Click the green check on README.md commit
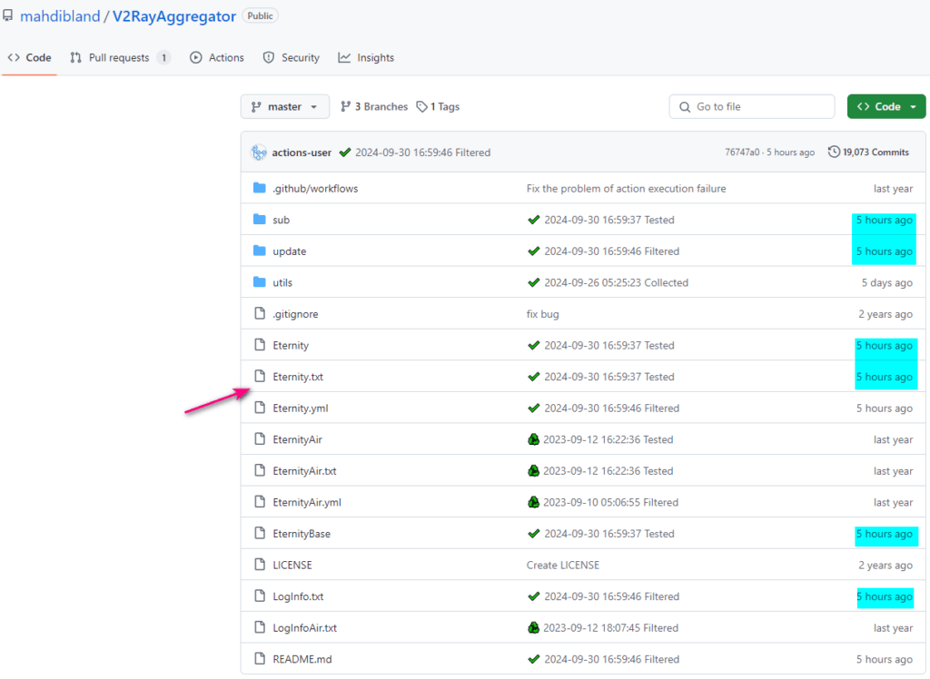930x679 pixels. tap(534, 659)
